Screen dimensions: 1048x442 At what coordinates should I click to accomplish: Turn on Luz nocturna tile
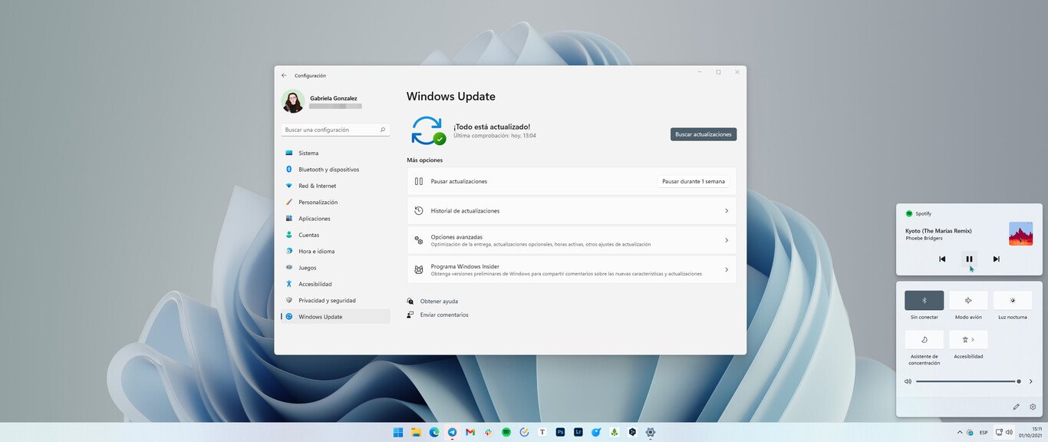[x=1012, y=301]
